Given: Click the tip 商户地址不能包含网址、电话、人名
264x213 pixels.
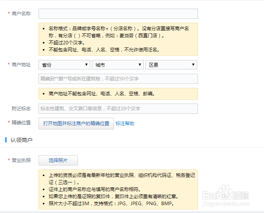Looking at the screenshot, I should click(102, 94).
